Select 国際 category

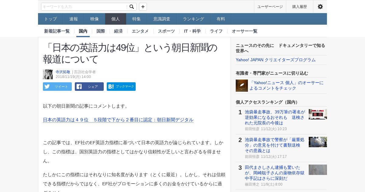click(x=101, y=31)
